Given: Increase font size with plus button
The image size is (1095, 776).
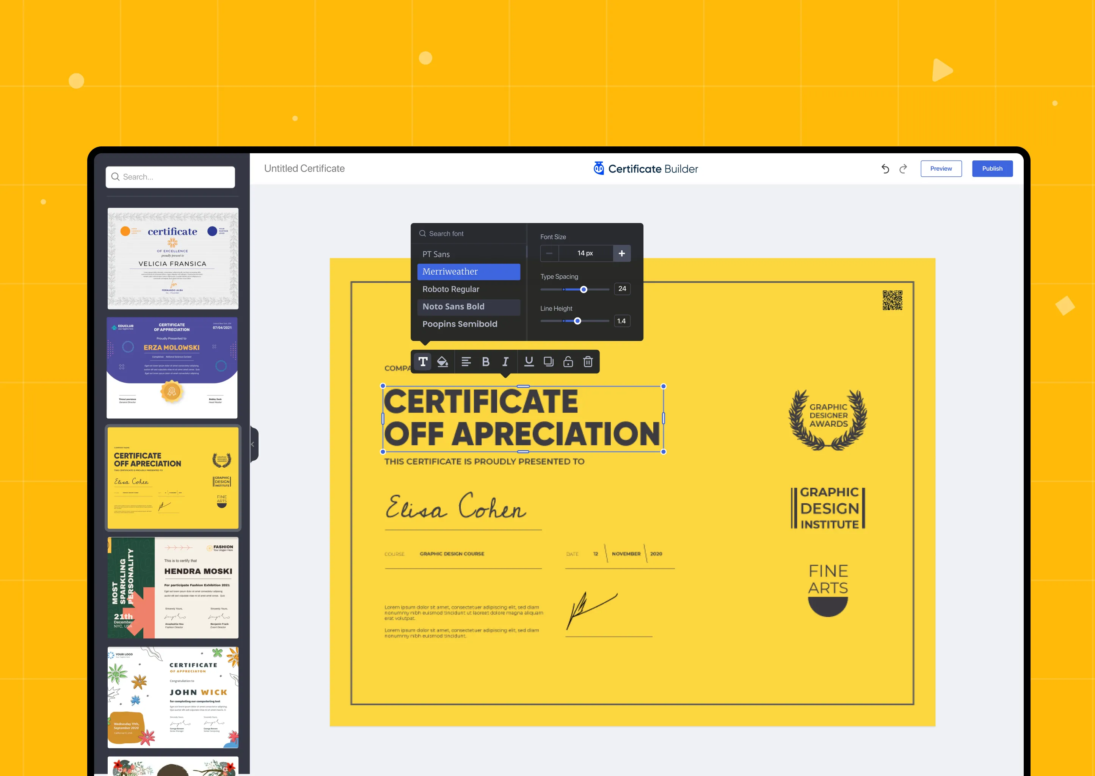Looking at the screenshot, I should click(622, 253).
